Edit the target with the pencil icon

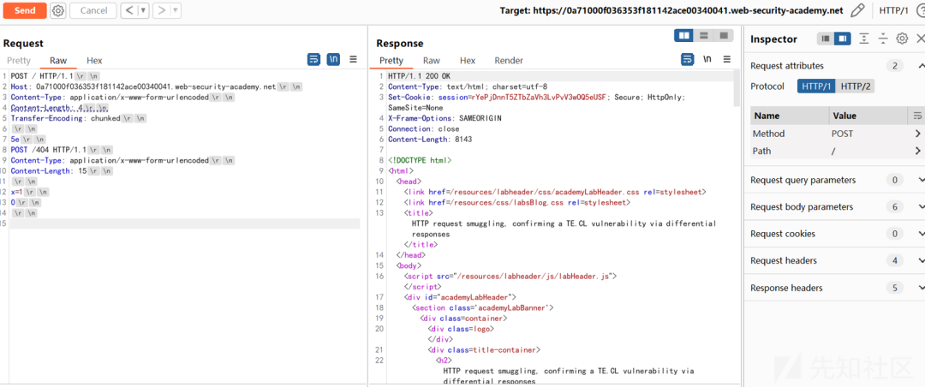[x=858, y=10]
